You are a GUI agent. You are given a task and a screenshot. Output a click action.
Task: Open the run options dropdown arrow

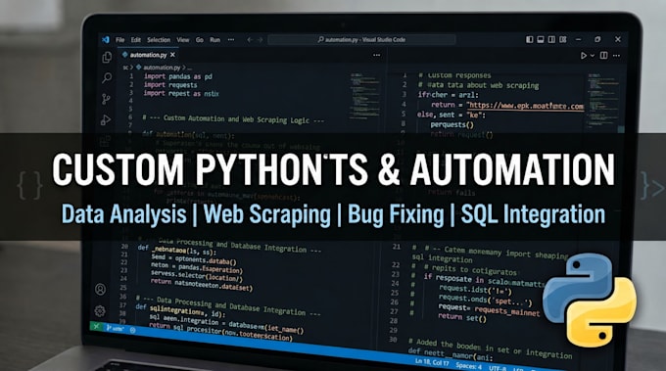pos(593,56)
